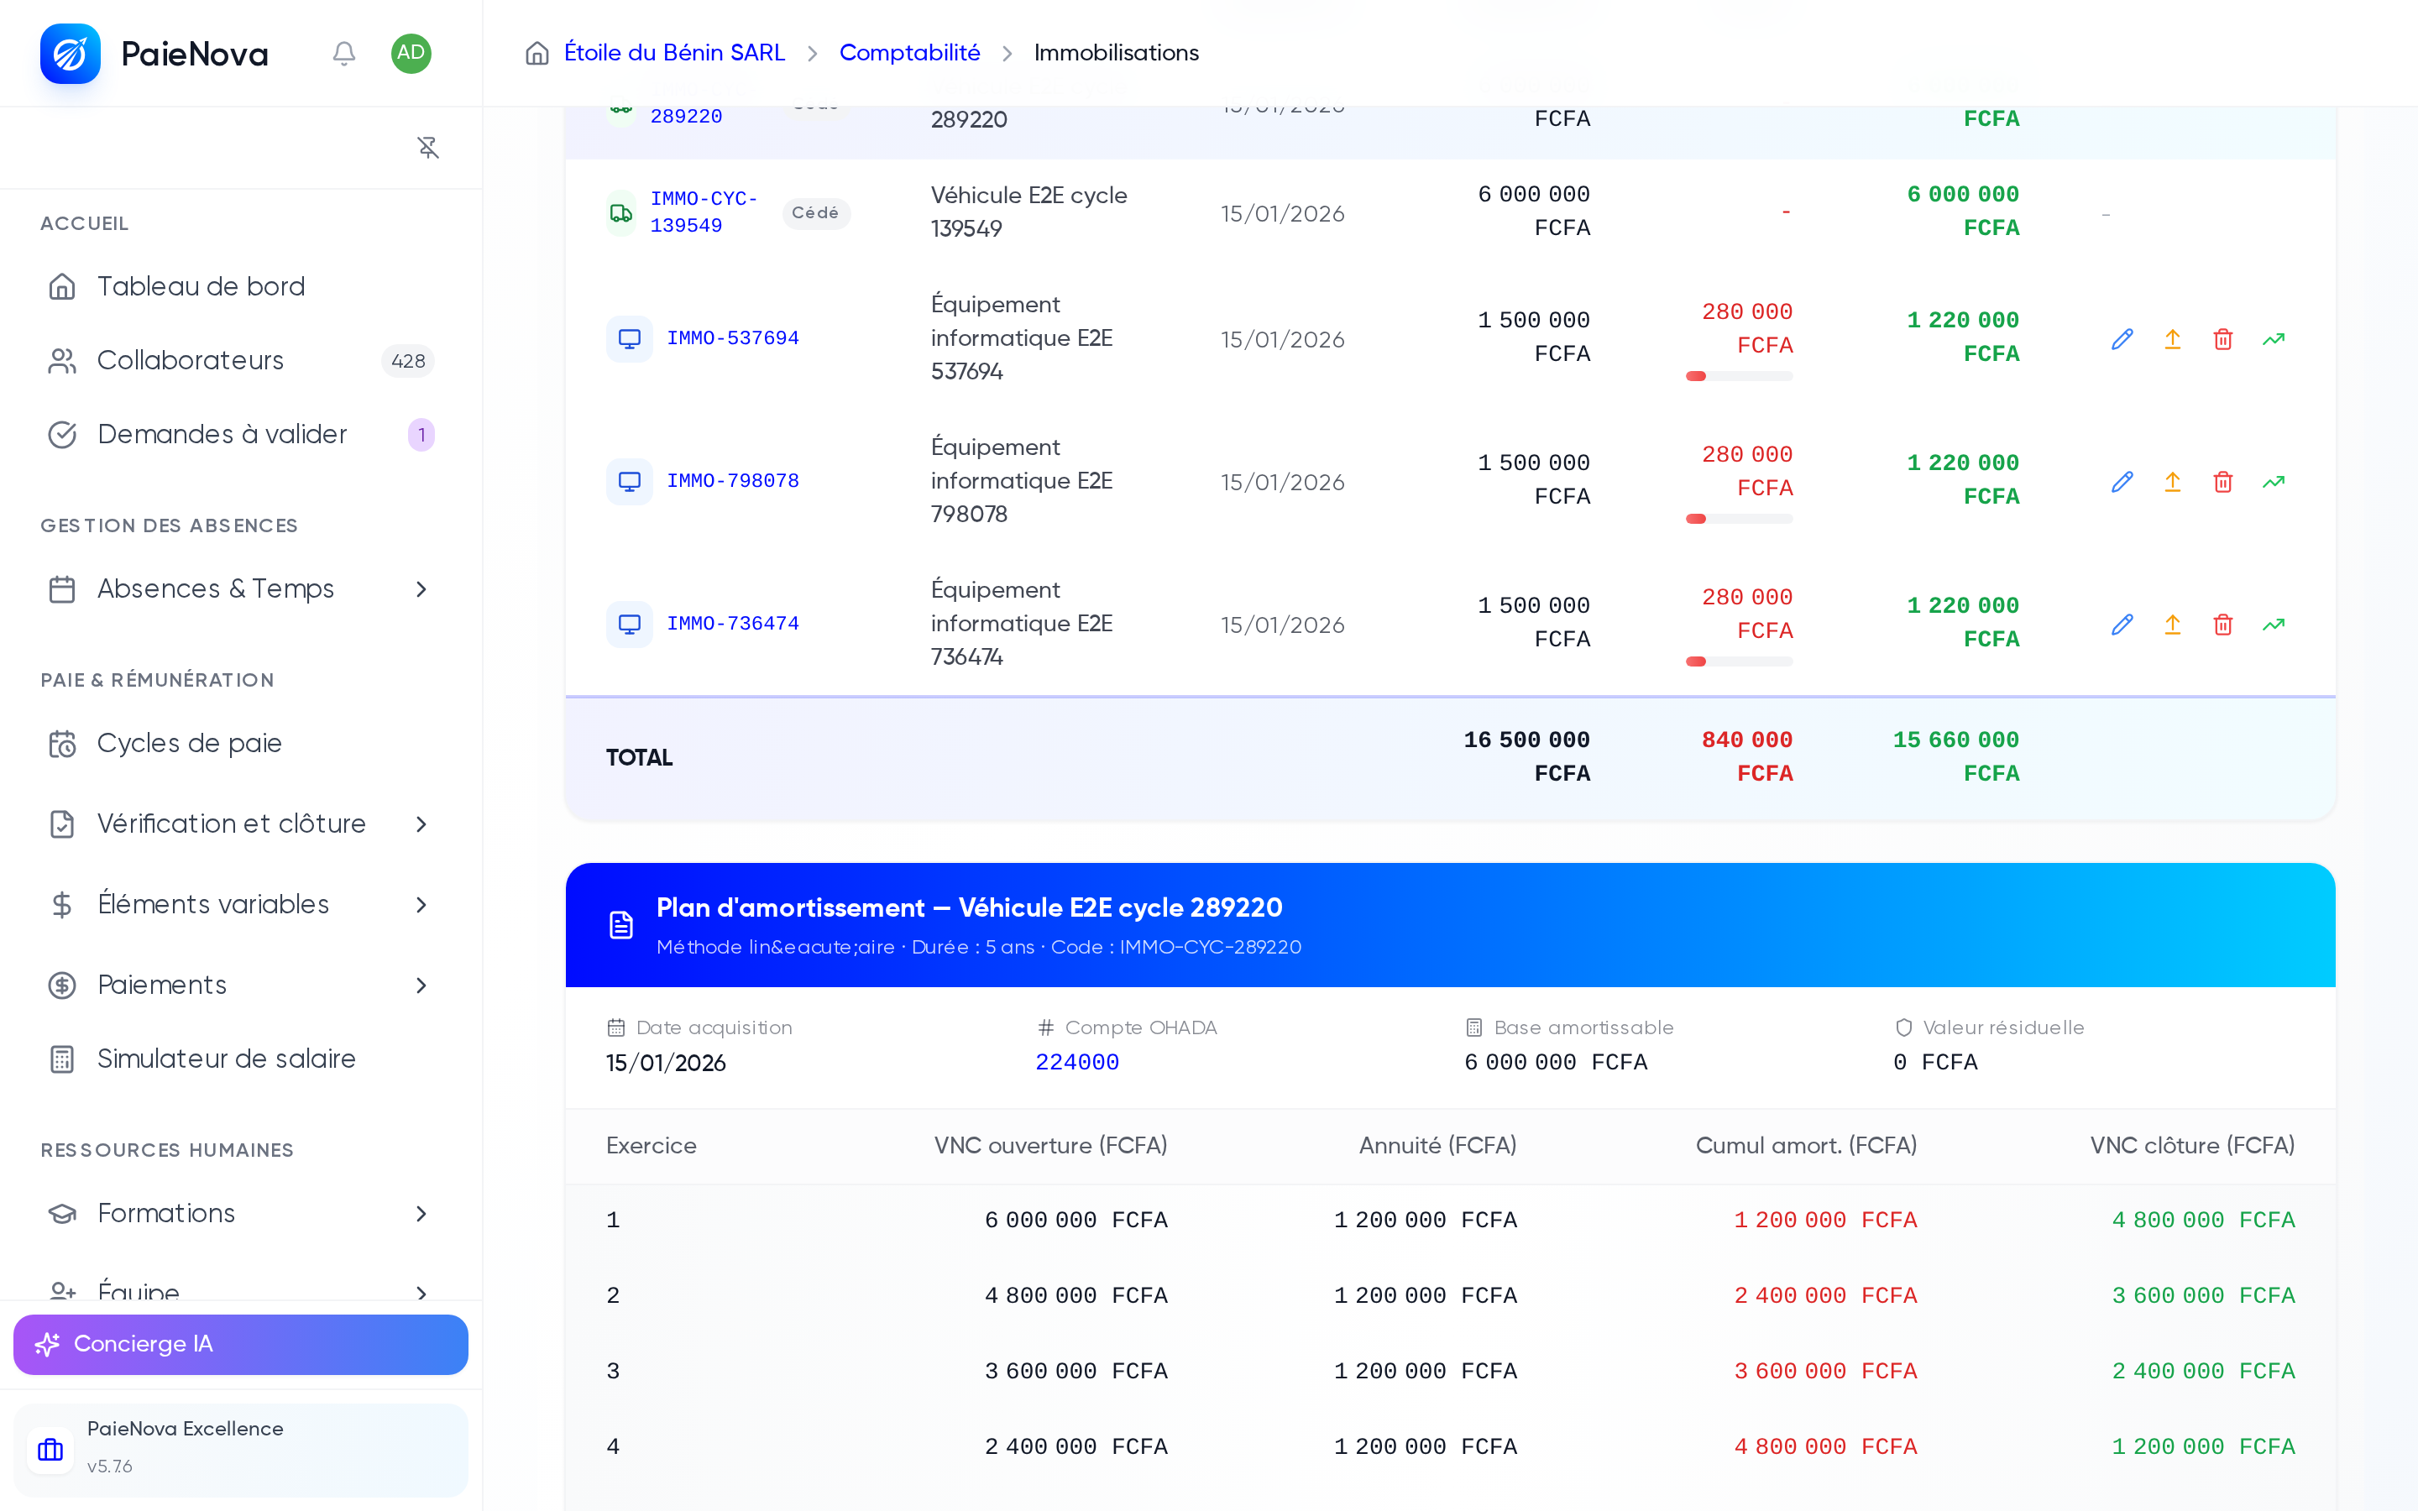Delete asset IMMO-798078 with trash icon
The height and width of the screenshot is (1511, 2418).
[x=2223, y=483]
